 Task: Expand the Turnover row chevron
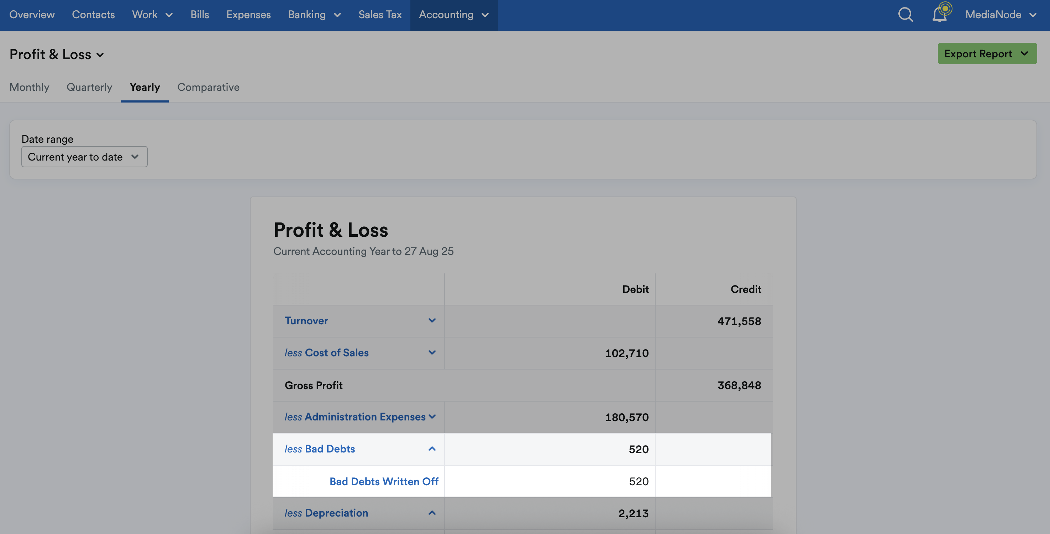tap(432, 320)
